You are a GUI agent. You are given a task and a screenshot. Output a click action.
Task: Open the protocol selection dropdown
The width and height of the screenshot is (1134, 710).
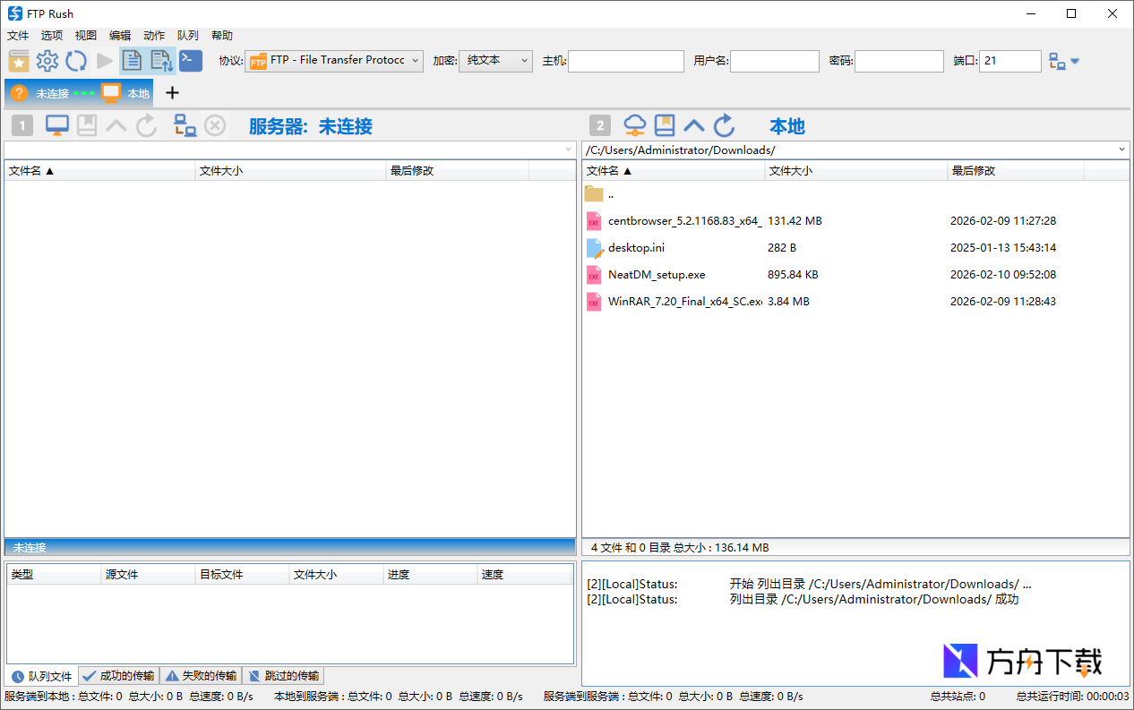416,60
